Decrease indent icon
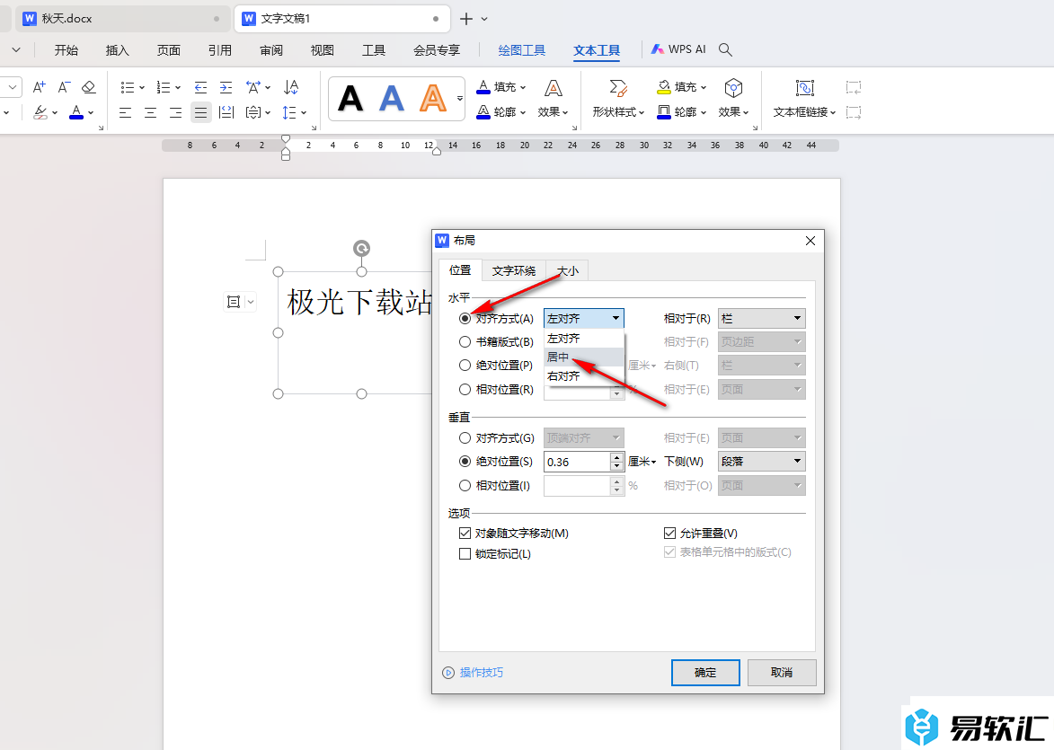The height and width of the screenshot is (750, 1054). coord(200,87)
